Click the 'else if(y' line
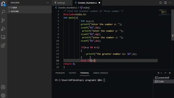 point(88,60)
